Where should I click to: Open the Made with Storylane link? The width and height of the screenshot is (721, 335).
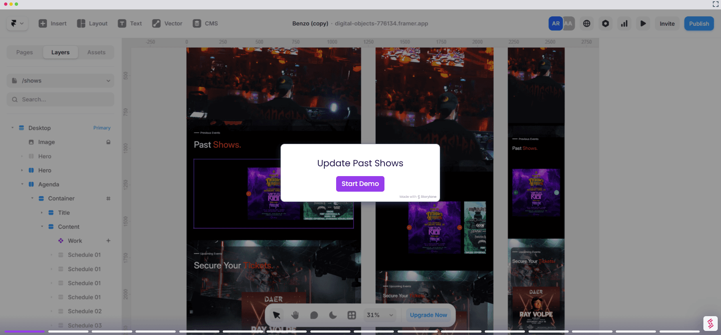(418, 197)
